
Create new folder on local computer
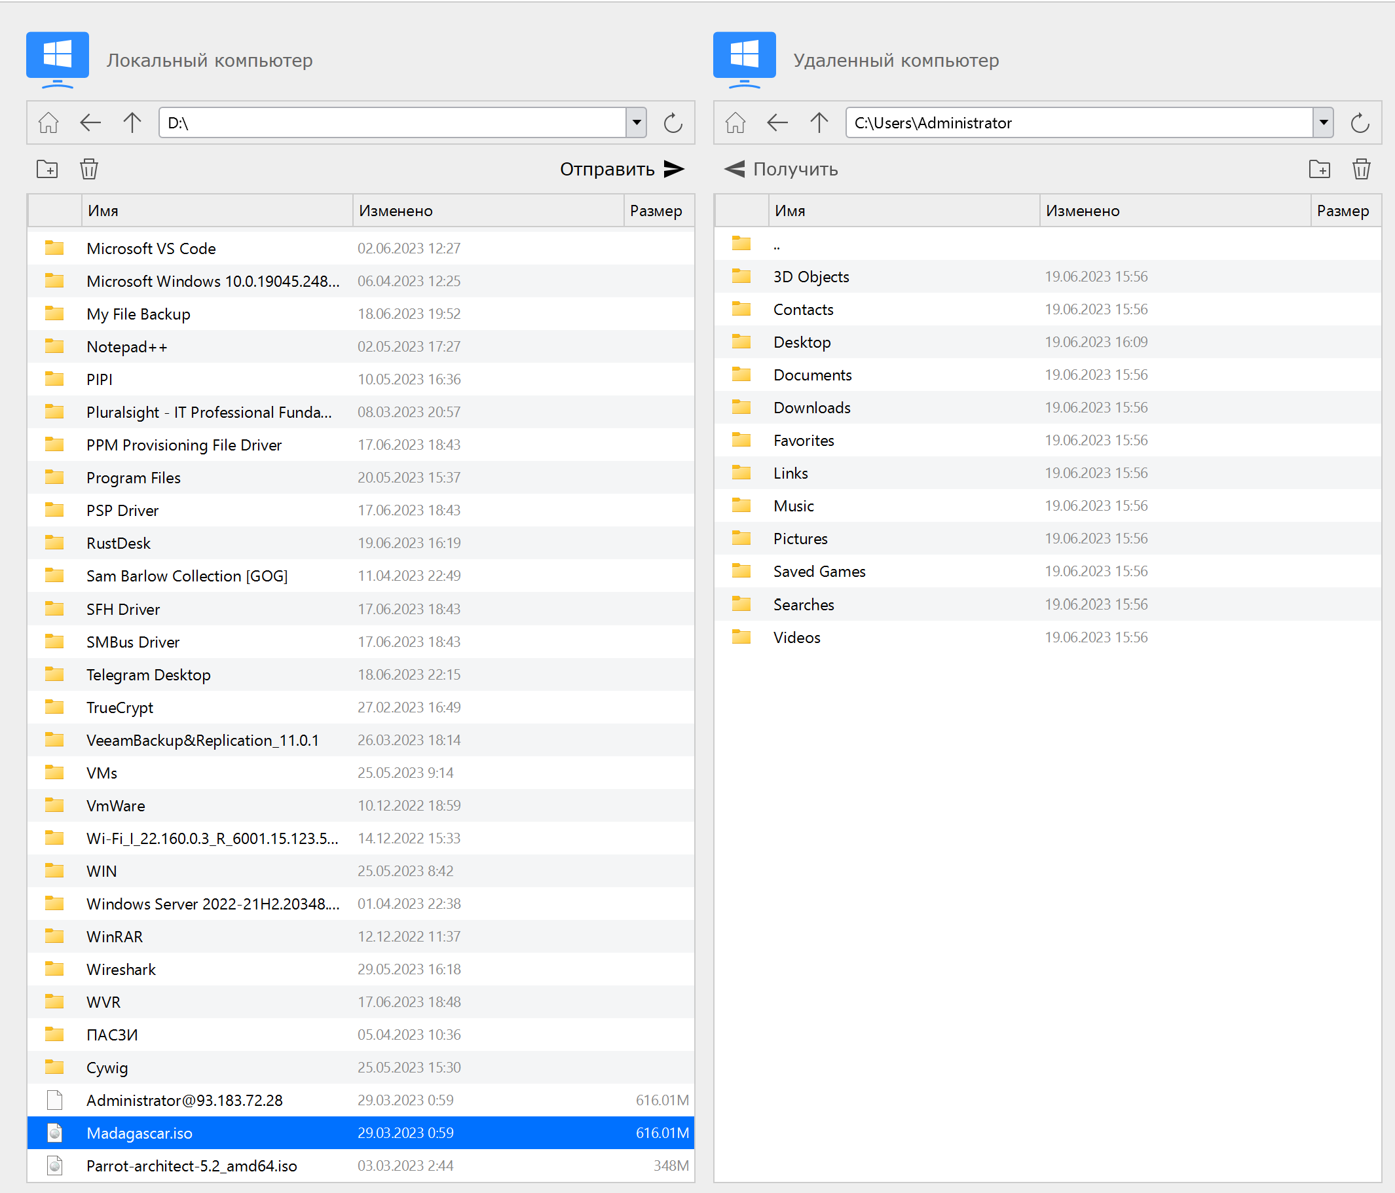(x=47, y=169)
